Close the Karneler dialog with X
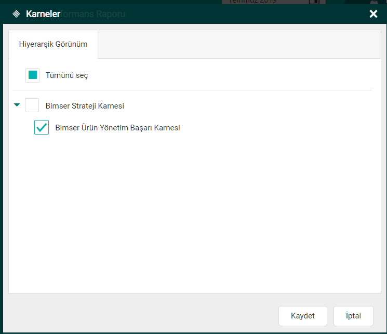387x334 pixels. [373, 14]
